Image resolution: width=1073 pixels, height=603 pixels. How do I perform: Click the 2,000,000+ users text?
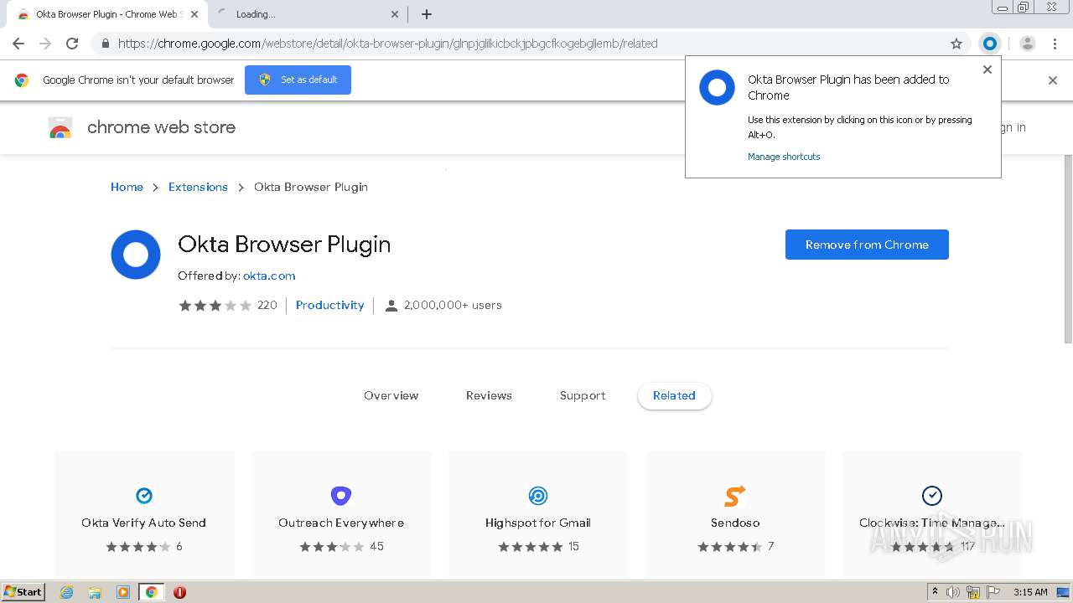(x=453, y=305)
